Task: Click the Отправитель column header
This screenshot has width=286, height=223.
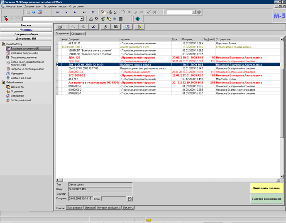Action: 247,39
